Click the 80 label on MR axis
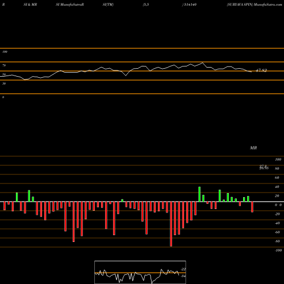This screenshot has height=284, width=284. (277, 169)
